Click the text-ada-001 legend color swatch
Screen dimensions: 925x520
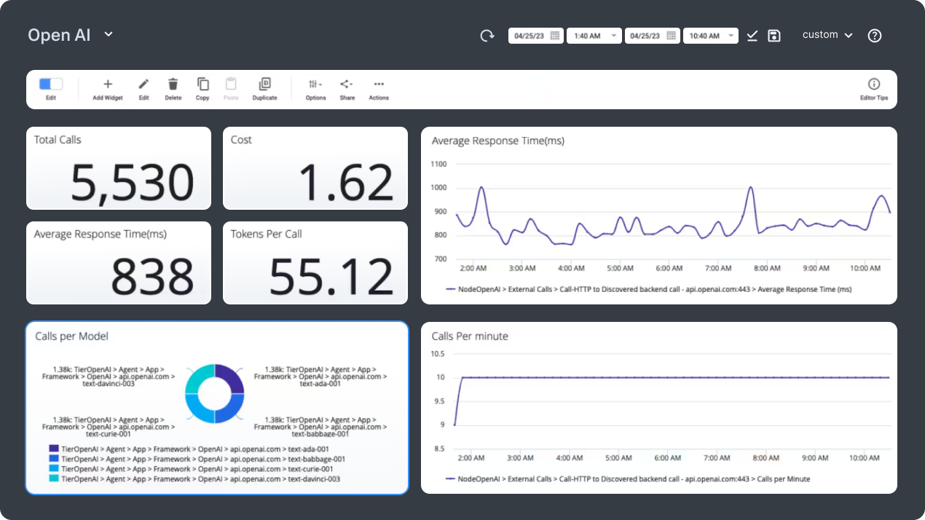(53, 449)
